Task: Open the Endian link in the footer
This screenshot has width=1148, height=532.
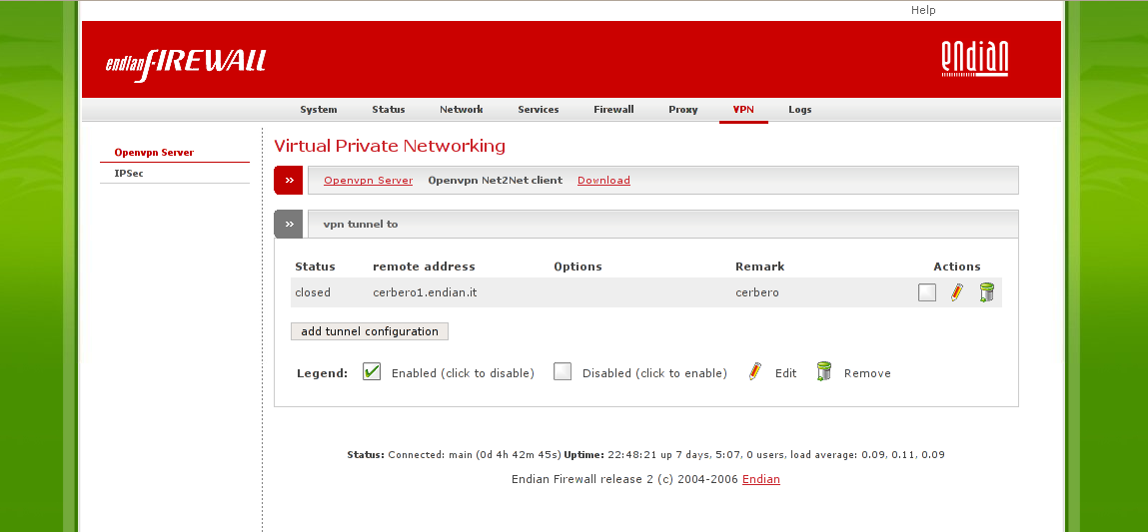Action: (761, 479)
